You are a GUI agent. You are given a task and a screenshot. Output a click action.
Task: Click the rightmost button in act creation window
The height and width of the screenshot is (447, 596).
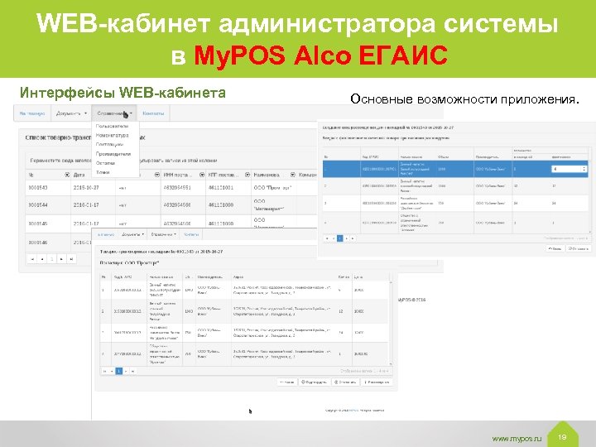click(578, 248)
